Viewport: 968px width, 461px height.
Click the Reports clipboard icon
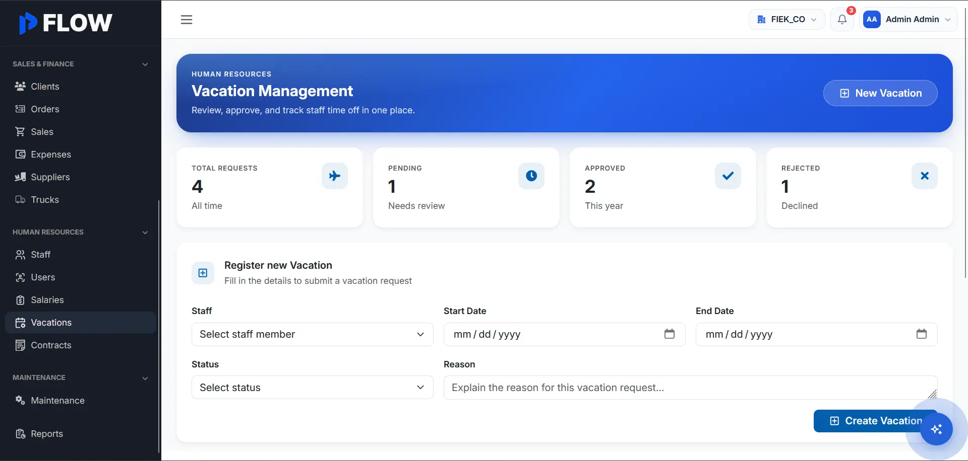[x=20, y=434]
